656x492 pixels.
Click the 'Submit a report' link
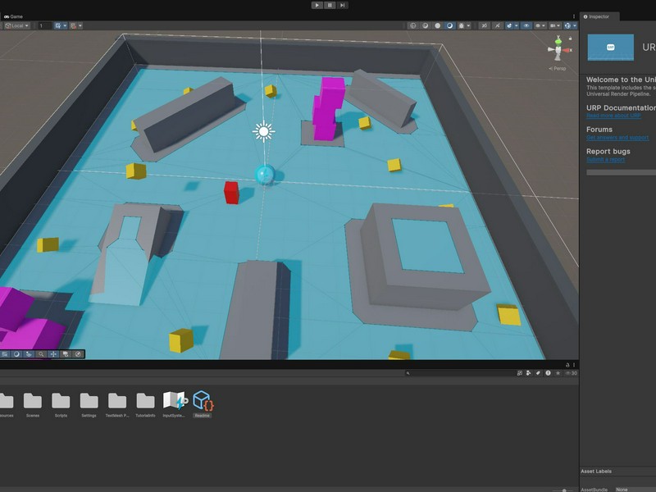coord(606,159)
